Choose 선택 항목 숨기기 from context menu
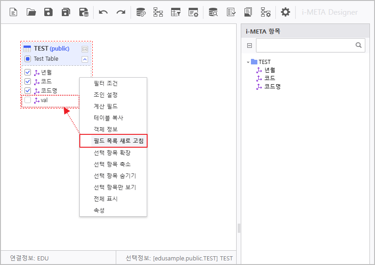This screenshot has height=265, width=375. click(x=113, y=176)
